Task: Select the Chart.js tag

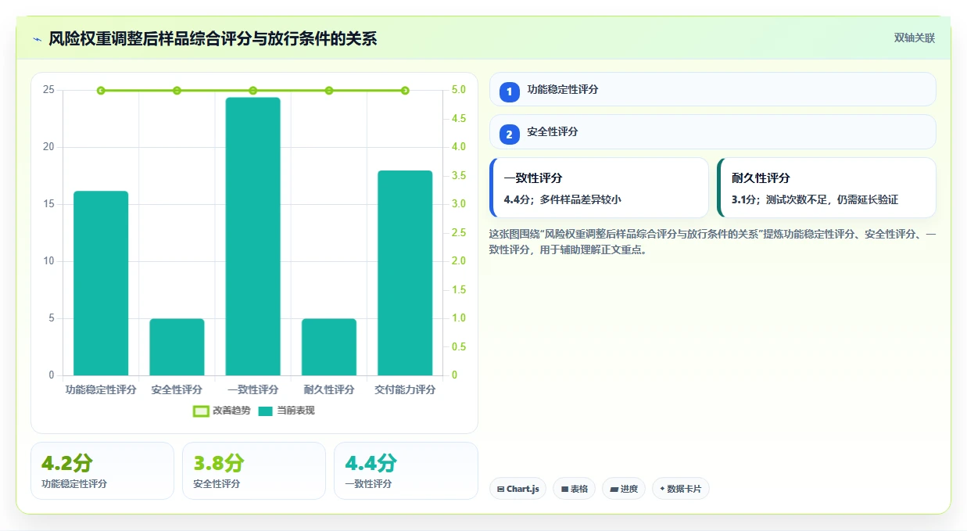Action: 518,489
